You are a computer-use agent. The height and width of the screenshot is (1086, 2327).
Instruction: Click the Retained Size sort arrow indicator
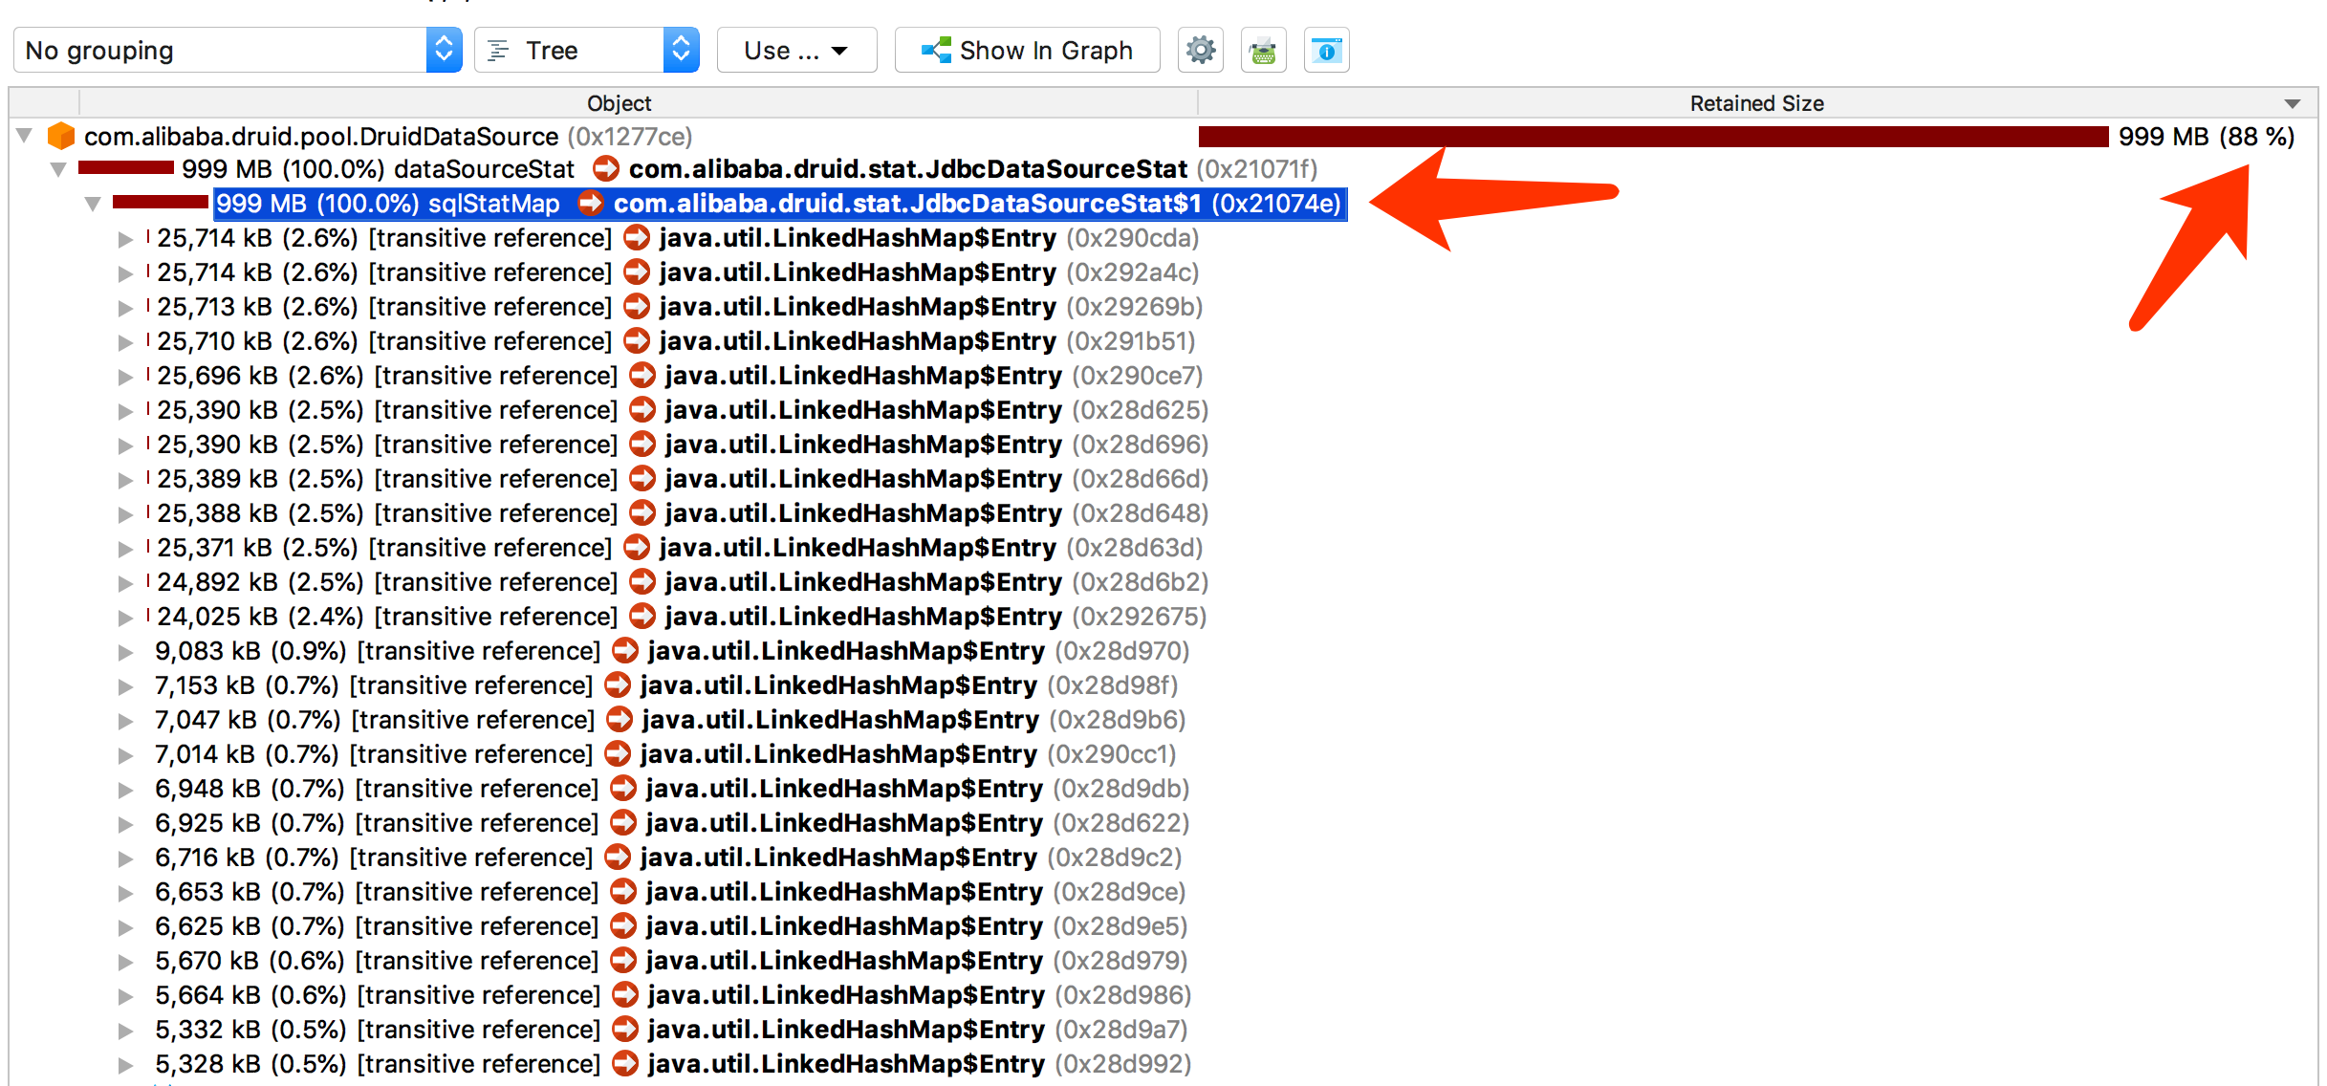click(2292, 103)
